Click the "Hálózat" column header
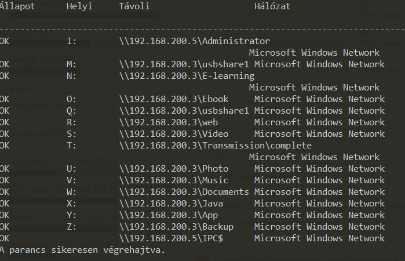Image resolution: width=405 pixels, height=261 pixels. [272, 6]
